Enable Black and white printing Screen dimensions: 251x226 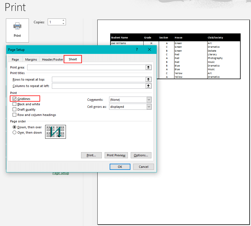14,104
